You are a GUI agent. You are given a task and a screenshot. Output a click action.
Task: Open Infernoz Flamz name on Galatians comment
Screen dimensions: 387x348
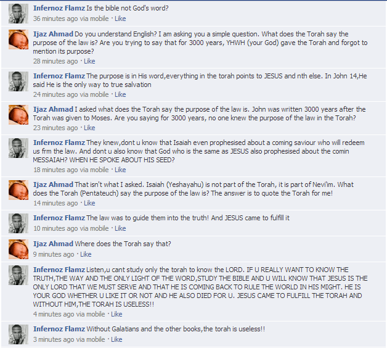(59, 329)
